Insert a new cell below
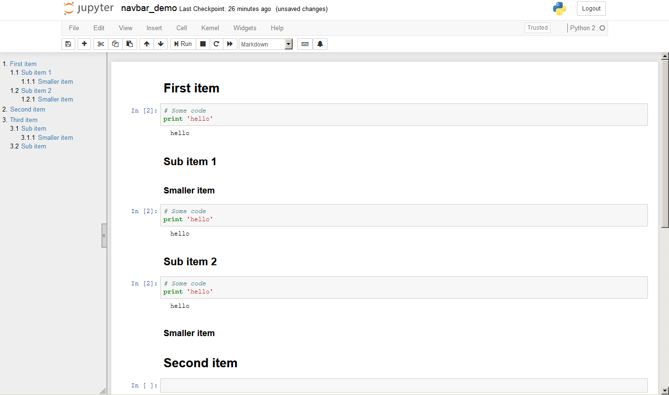 [84, 44]
